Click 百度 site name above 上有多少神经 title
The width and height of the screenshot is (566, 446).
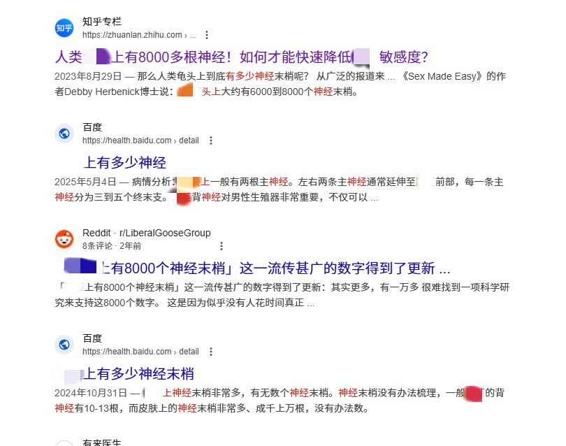tap(92, 127)
